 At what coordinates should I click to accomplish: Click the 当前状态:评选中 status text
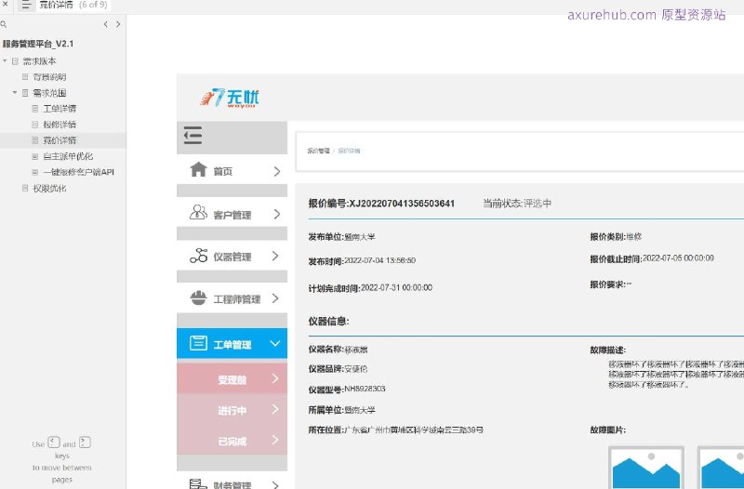click(x=517, y=204)
